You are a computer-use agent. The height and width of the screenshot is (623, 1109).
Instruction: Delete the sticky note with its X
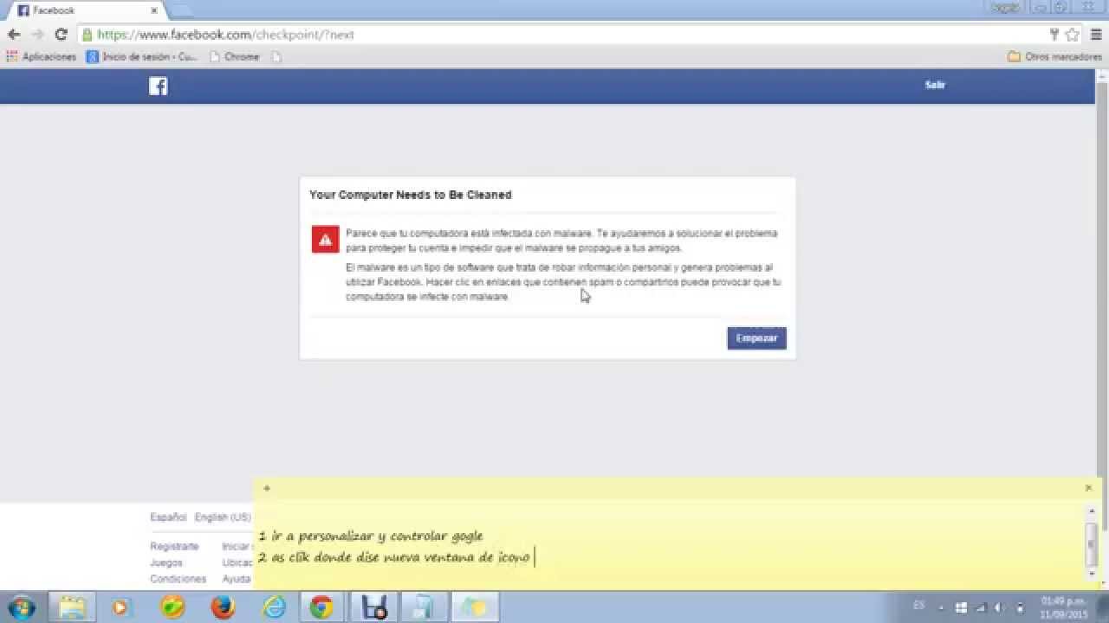tap(1089, 488)
